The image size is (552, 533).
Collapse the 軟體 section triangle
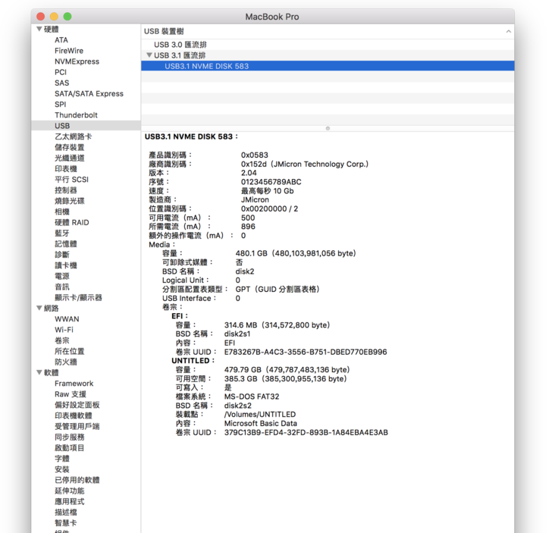[x=39, y=373]
